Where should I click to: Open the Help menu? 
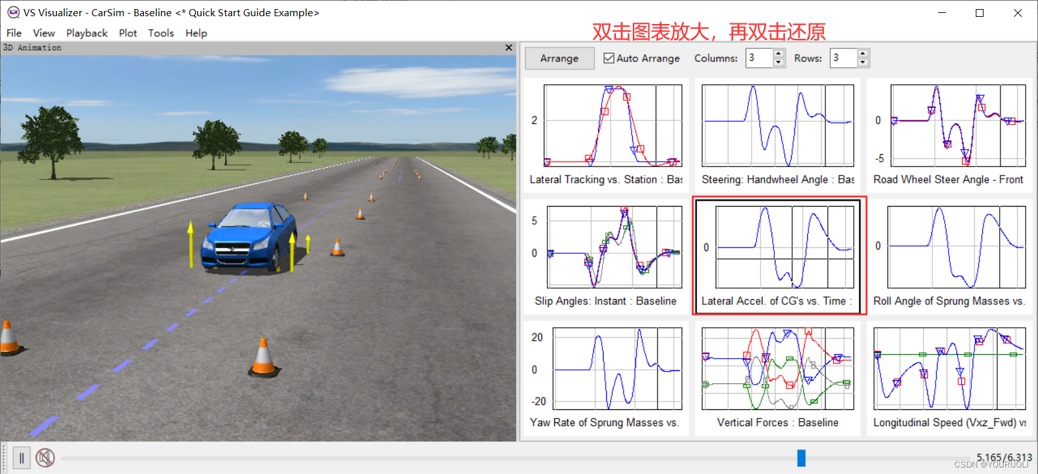pos(196,33)
